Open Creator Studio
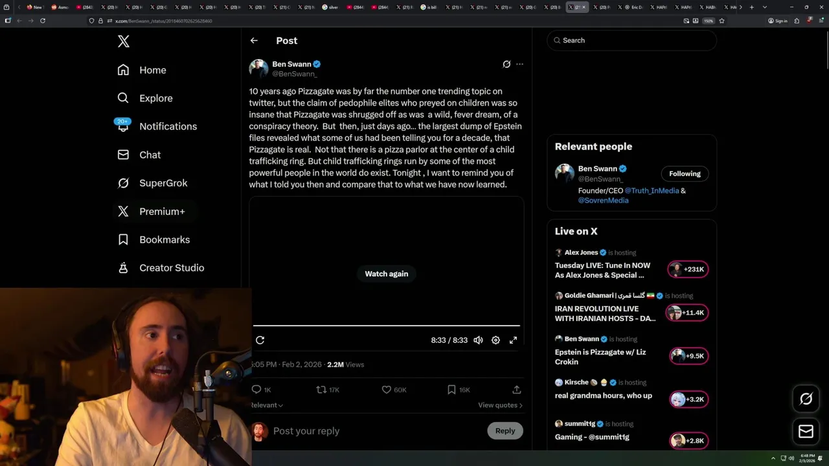This screenshot has height=466, width=829. pyautogui.click(x=161, y=268)
